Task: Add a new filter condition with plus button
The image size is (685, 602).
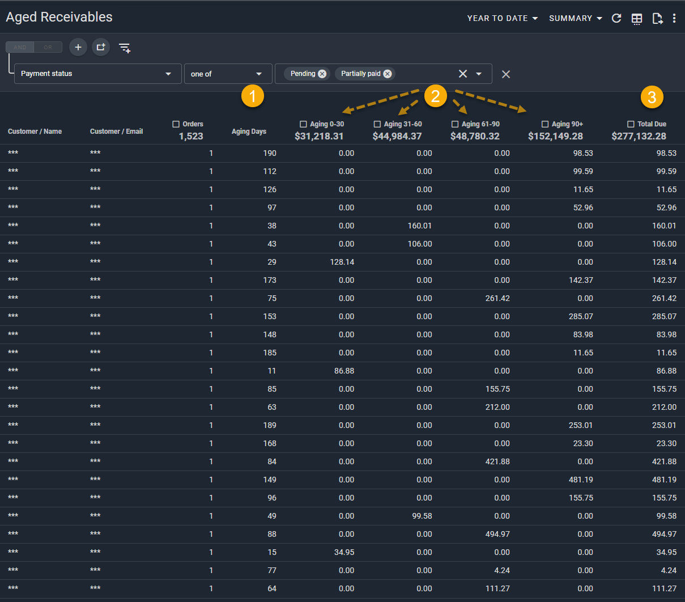Action: pyautogui.click(x=78, y=47)
